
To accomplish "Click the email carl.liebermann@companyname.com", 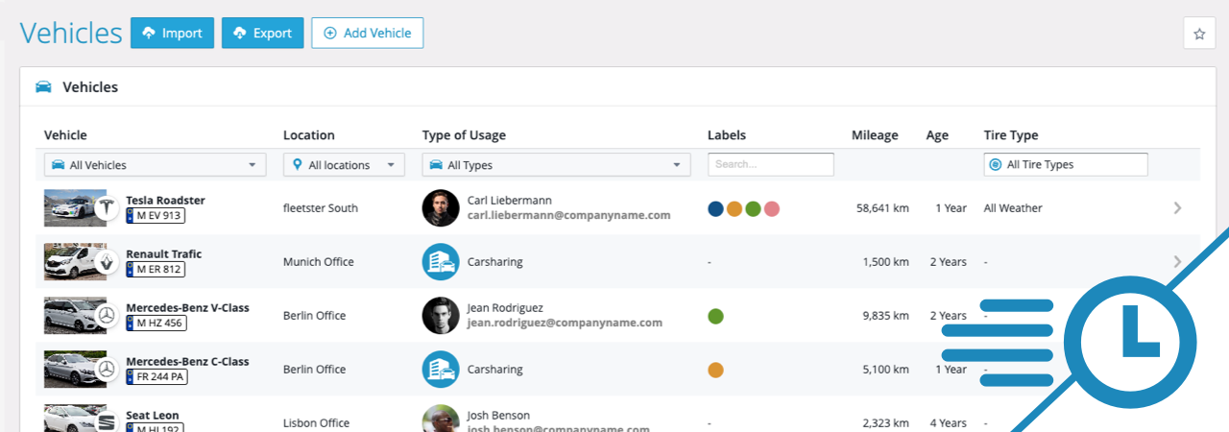I will [568, 216].
